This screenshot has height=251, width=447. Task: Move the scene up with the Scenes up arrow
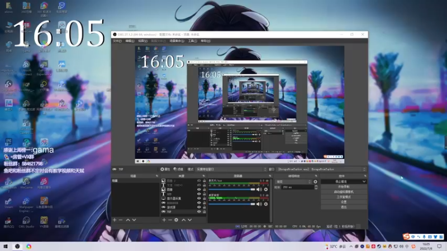[128, 220]
